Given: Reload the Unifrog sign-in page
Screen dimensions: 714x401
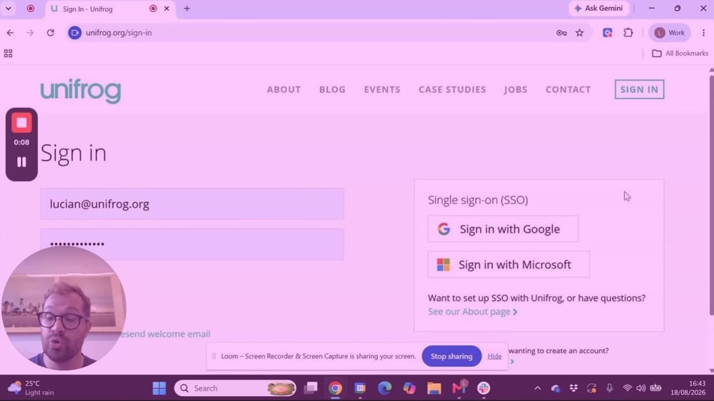Looking at the screenshot, I should coord(51,33).
